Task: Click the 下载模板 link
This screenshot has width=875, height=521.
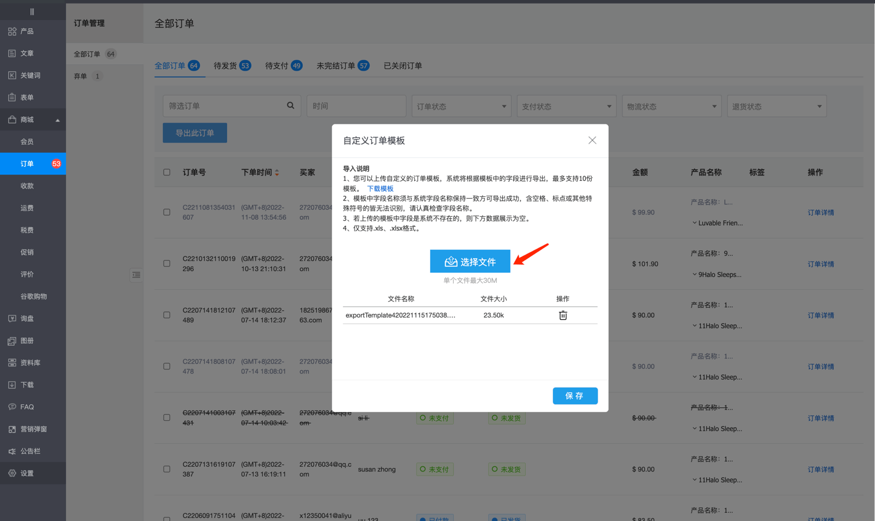Action: point(380,189)
